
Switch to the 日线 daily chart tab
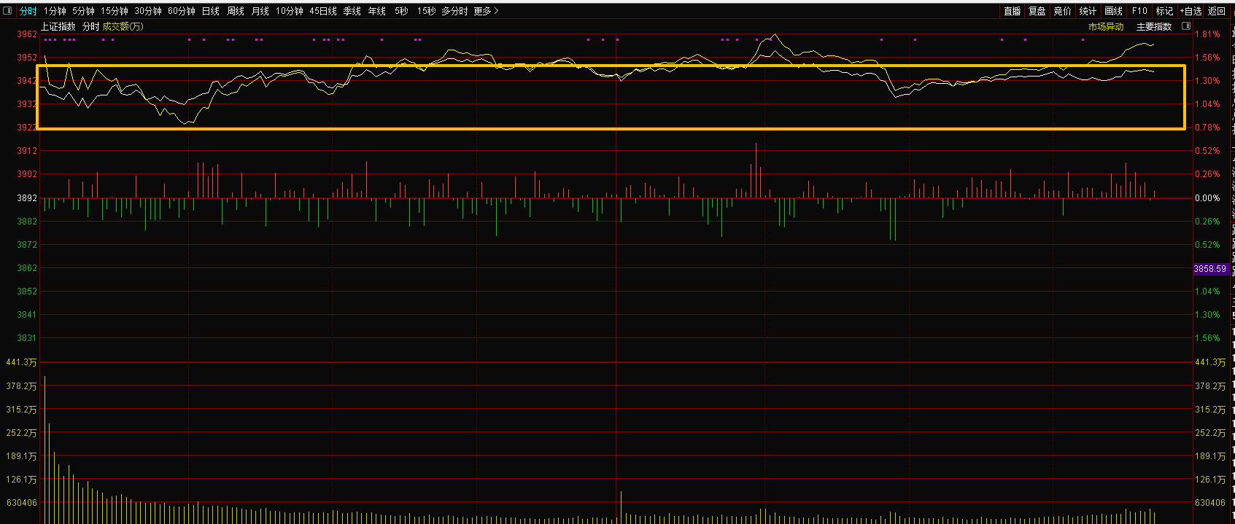[210, 11]
